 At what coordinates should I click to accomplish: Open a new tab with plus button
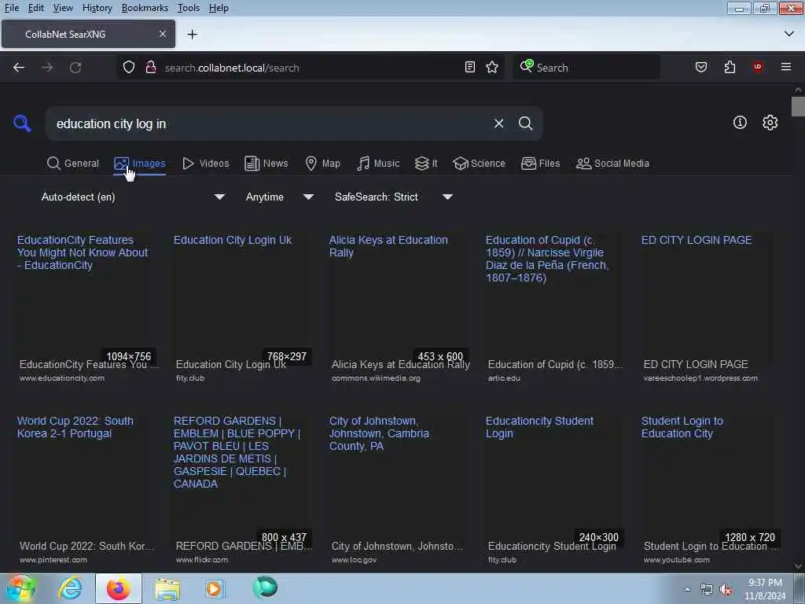(x=193, y=35)
